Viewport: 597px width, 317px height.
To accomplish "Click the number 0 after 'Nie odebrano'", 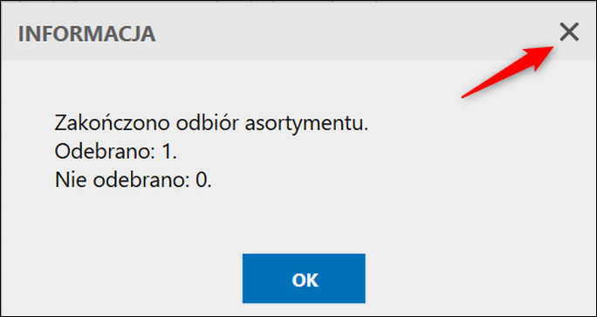I will click(201, 181).
